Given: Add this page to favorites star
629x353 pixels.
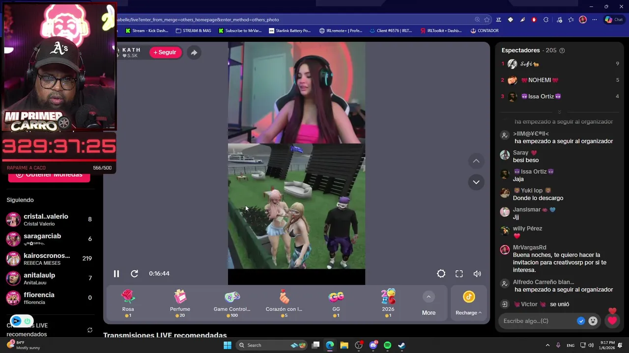Looking at the screenshot, I should point(487,20).
